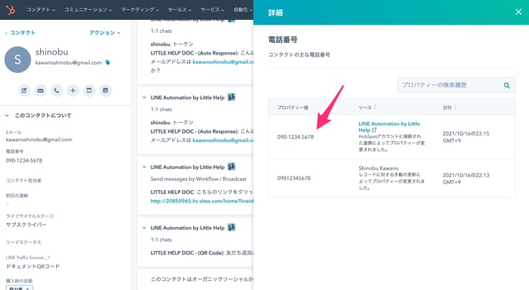Click the create task icon
529x290 pixels.
click(89, 91)
